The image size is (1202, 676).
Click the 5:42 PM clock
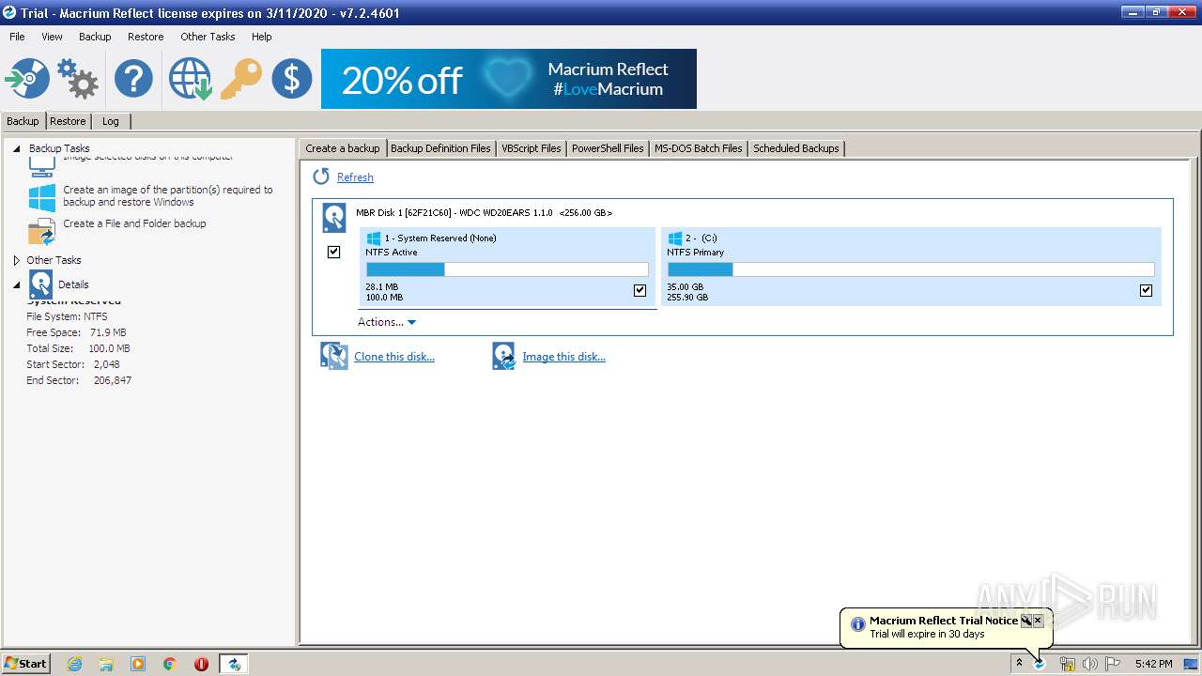click(1153, 664)
